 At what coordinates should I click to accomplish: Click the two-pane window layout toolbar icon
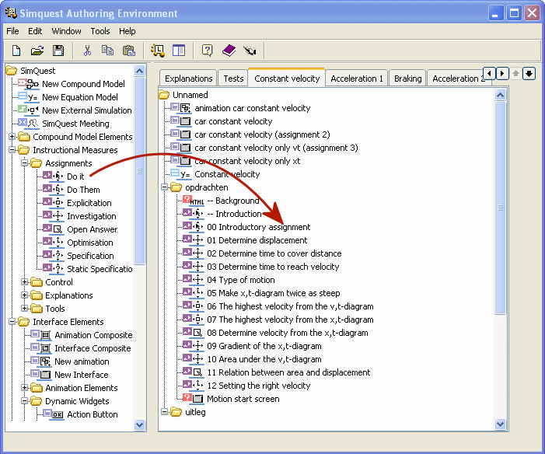[179, 51]
